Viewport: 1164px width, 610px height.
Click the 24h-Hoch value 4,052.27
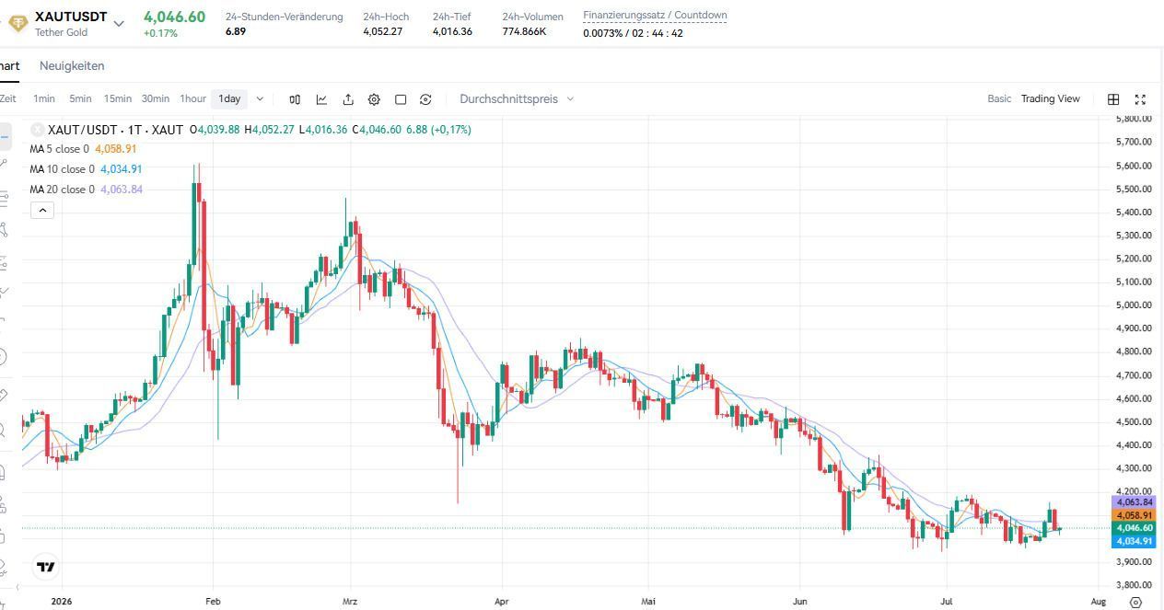tap(383, 32)
